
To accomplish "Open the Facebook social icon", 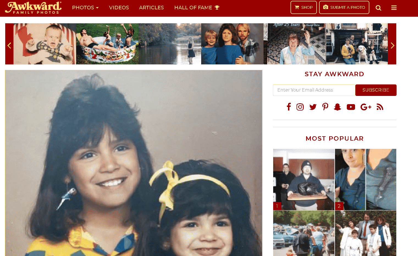I will pos(289,107).
